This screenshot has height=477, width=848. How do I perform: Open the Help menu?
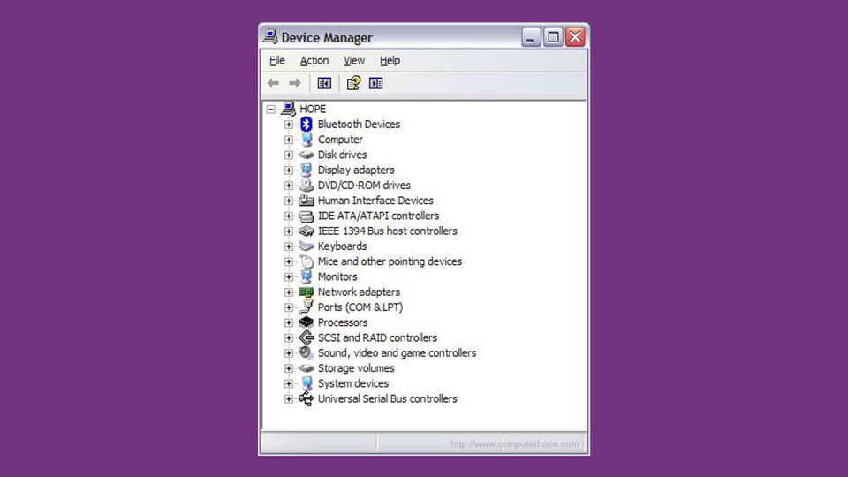pyautogui.click(x=390, y=61)
